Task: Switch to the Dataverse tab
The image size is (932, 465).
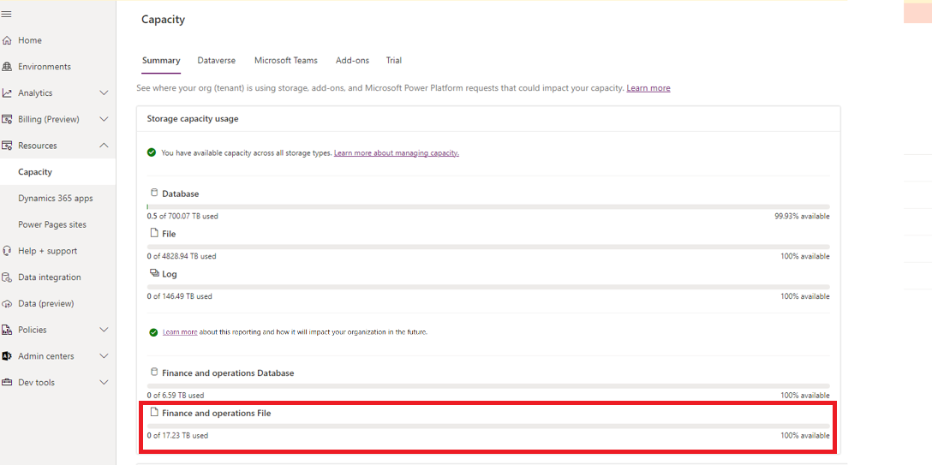Action: [217, 61]
